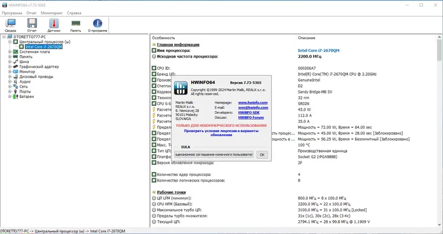The height and width of the screenshot is (234, 443).
Task: Expand the Шина tree node
Action: point(9,61)
